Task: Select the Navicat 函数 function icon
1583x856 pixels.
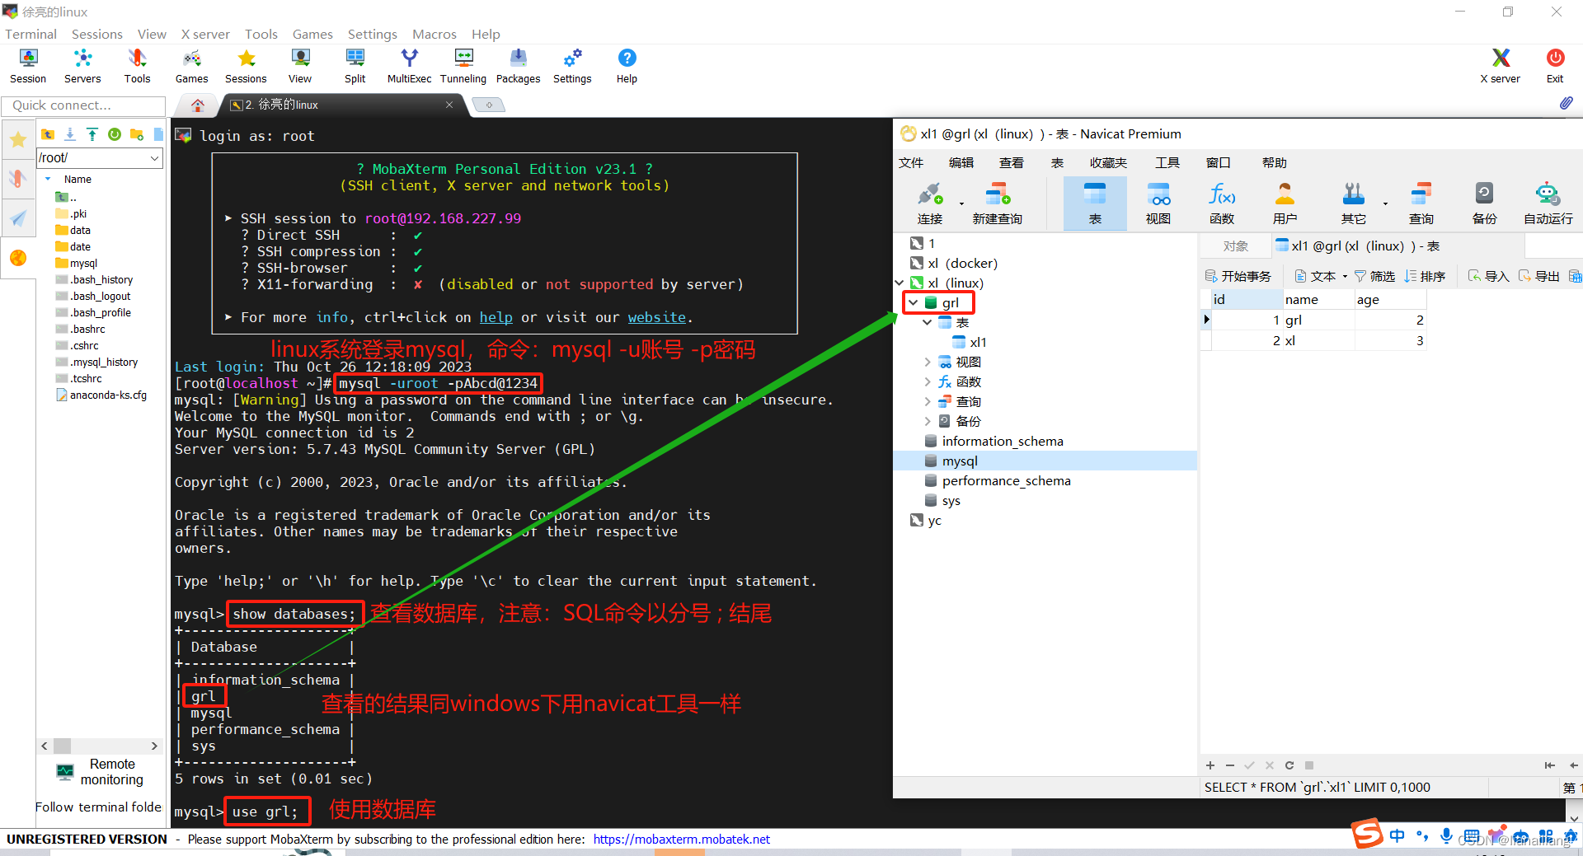Action: (x=1222, y=203)
